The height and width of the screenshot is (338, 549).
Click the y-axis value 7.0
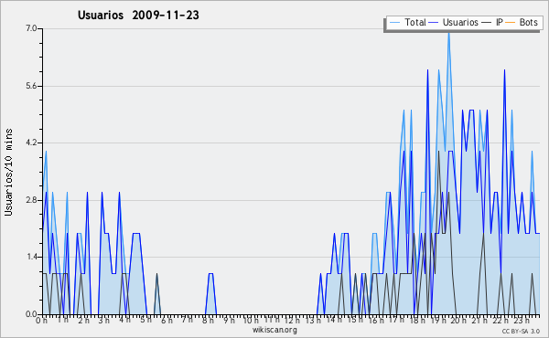coord(31,28)
